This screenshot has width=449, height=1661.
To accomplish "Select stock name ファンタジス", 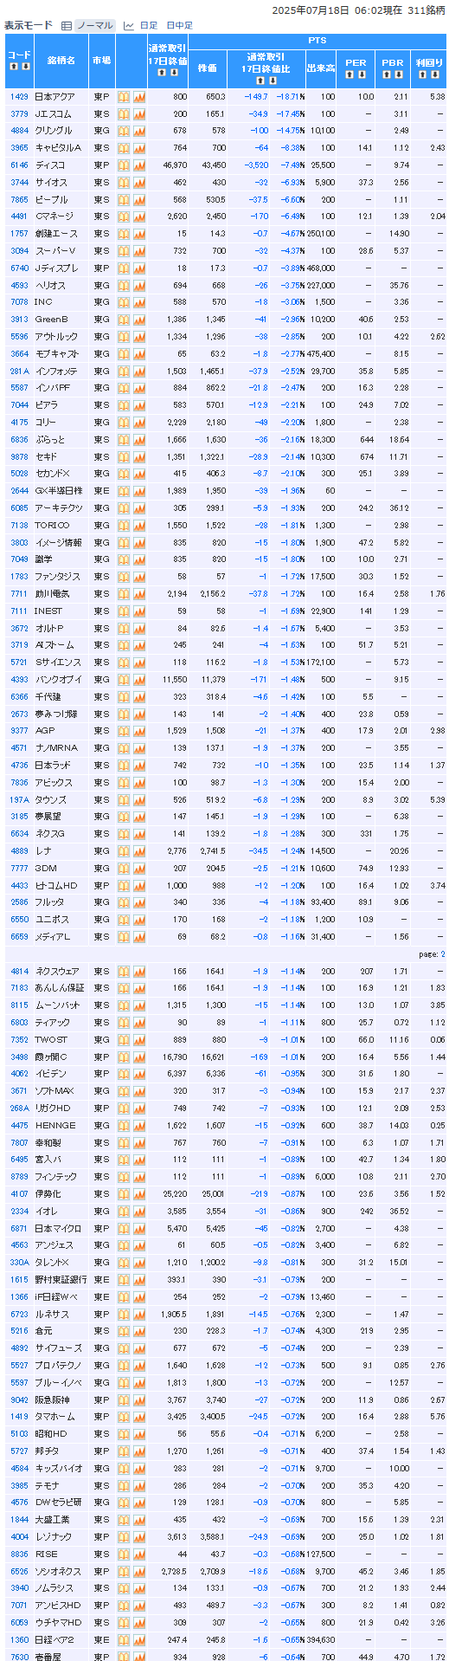I will [x=57, y=577].
